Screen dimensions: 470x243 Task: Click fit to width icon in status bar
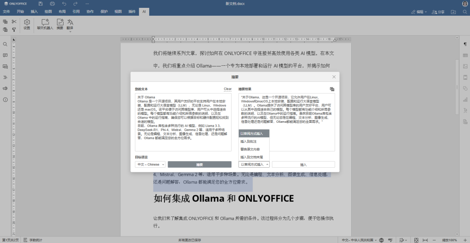(x=425, y=240)
